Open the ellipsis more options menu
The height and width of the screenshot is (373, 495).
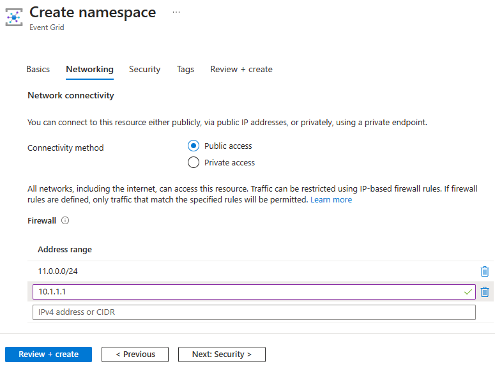tap(176, 12)
